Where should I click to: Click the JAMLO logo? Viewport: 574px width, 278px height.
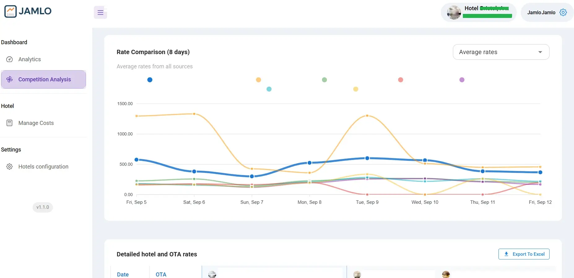click(x=28, y=11)
